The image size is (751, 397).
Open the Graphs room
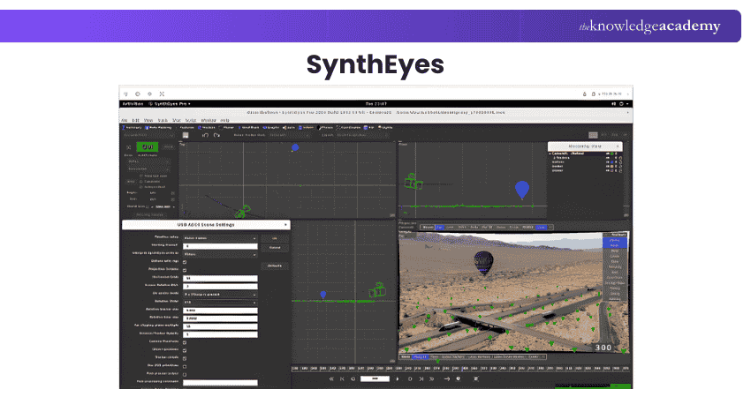click(x=271, y=128)
